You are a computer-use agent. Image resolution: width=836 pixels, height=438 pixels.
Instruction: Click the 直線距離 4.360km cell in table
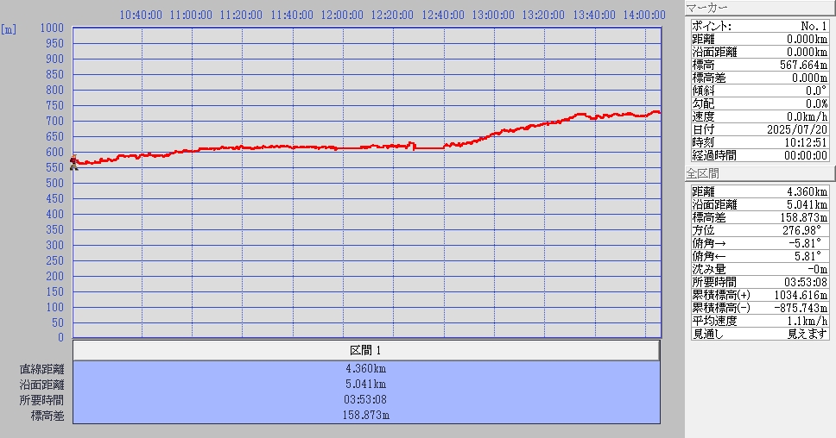pos(365,369)
